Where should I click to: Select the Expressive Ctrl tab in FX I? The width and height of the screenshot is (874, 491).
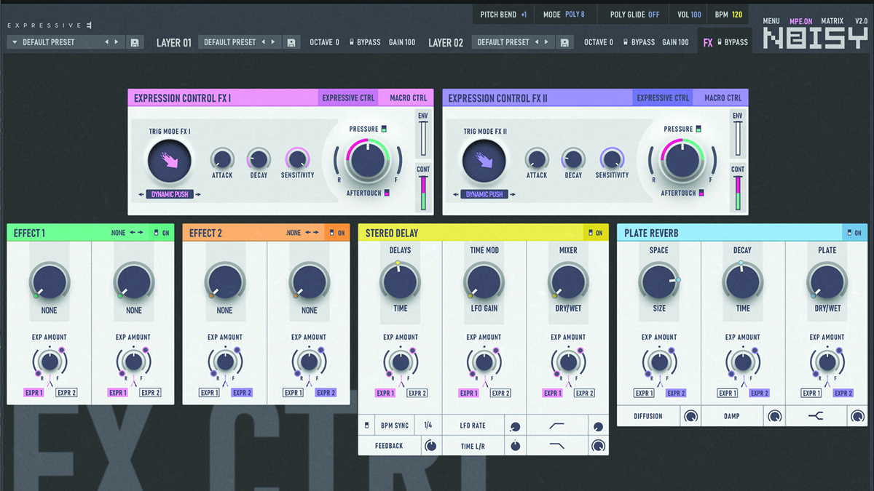(x=348, y=98)
